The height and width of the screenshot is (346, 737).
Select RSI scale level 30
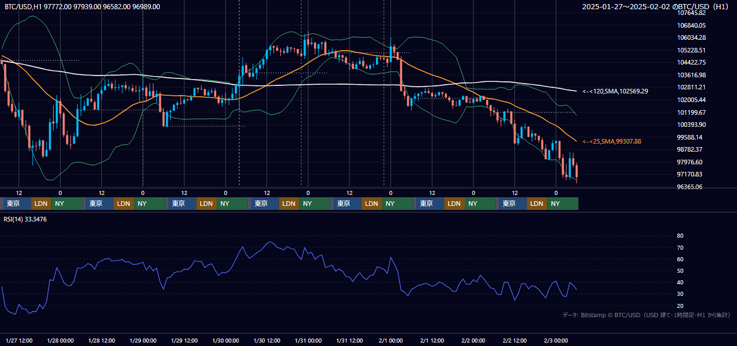click(680, 294)
